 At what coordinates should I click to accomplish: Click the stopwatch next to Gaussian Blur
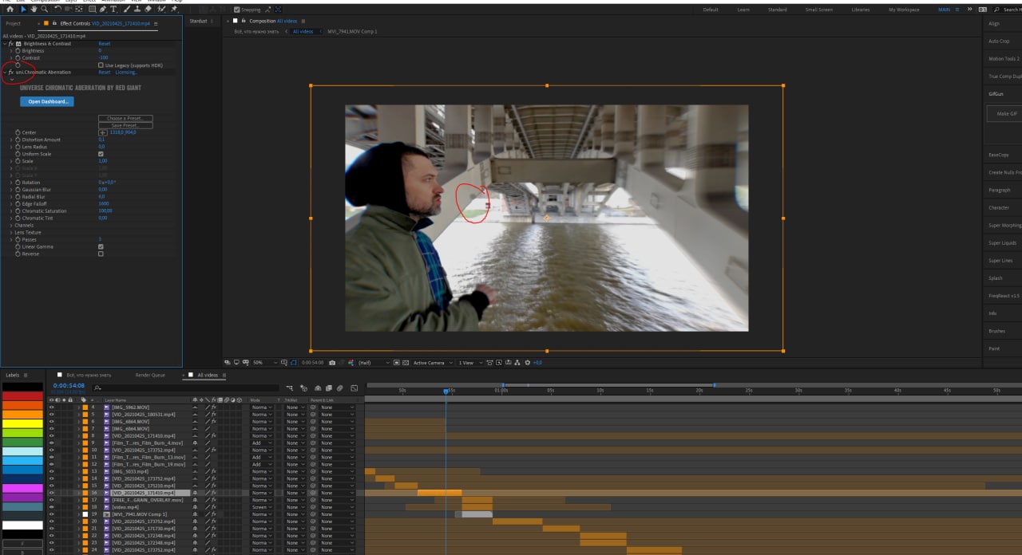point(18,190)
